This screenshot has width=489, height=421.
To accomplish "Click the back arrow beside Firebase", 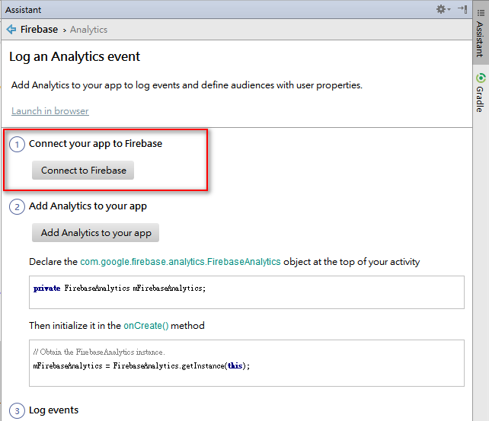I will click(11, 30).
